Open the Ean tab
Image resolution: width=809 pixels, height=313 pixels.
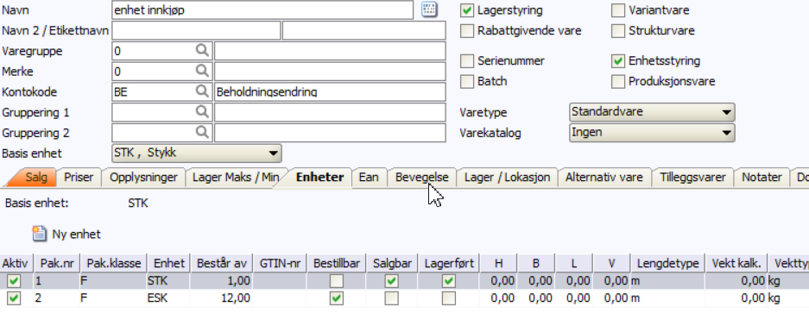pos(369,178)
